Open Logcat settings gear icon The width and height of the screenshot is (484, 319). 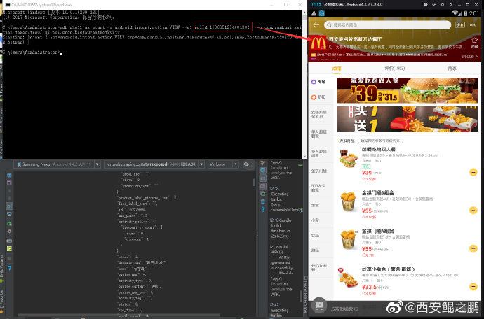coord(9,232)
